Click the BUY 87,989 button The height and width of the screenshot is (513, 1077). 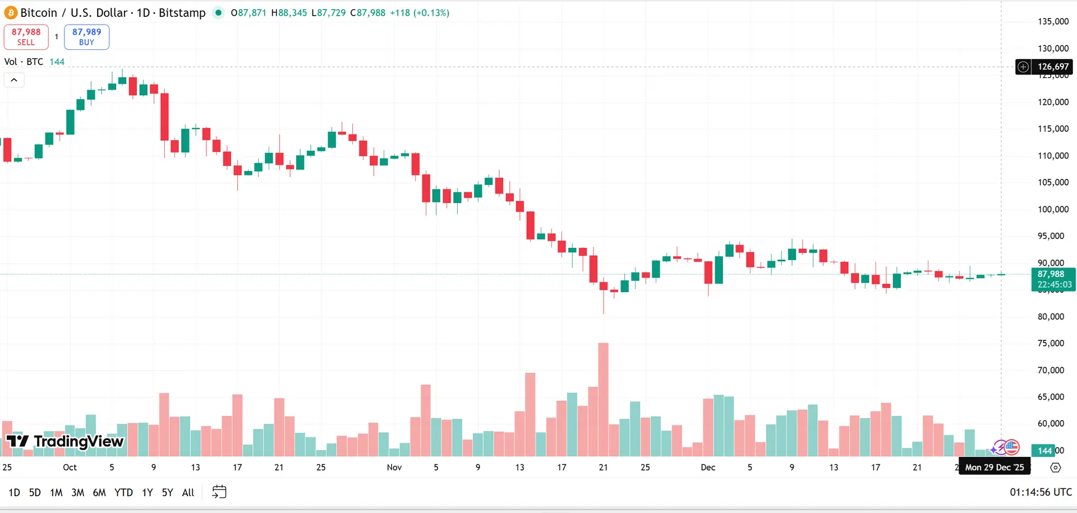[86, 36]
